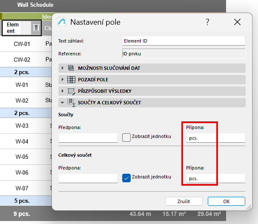Grab the dialog resize grip corner
This screenshot has width=258, height=224.
(249, 207)
